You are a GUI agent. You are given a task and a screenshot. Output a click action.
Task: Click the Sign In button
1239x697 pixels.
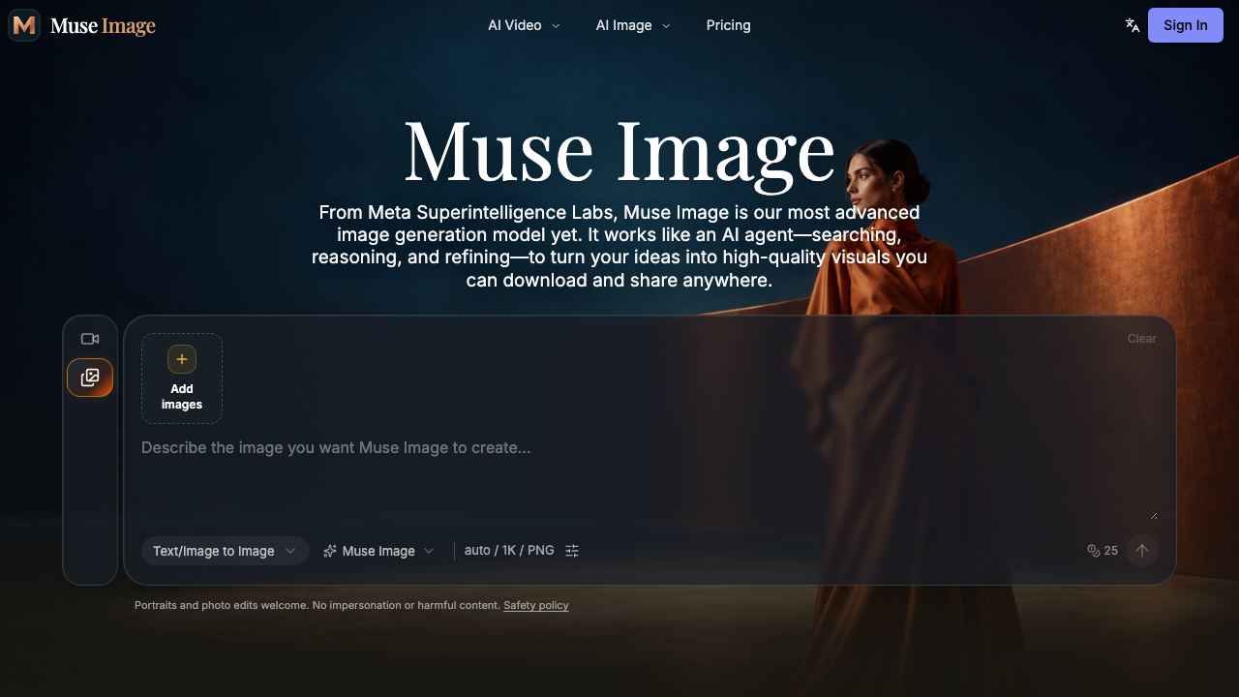[1186, 25]
